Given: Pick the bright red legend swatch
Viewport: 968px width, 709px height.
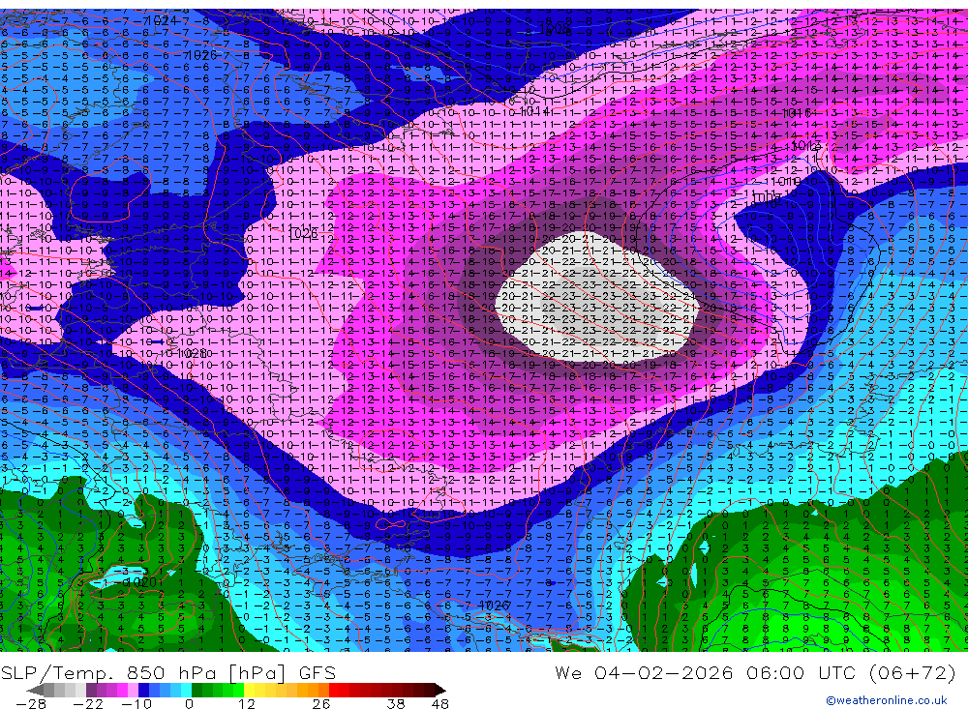Looking at the screenshot, I should pyautogui.click(x=334, y=690).
